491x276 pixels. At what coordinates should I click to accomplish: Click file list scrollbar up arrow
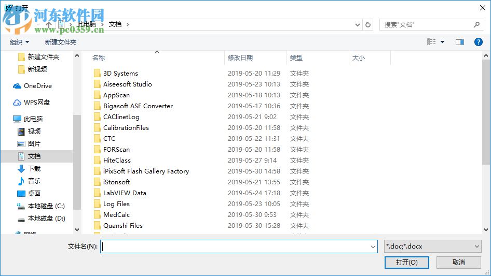click(x=486, y=55)
